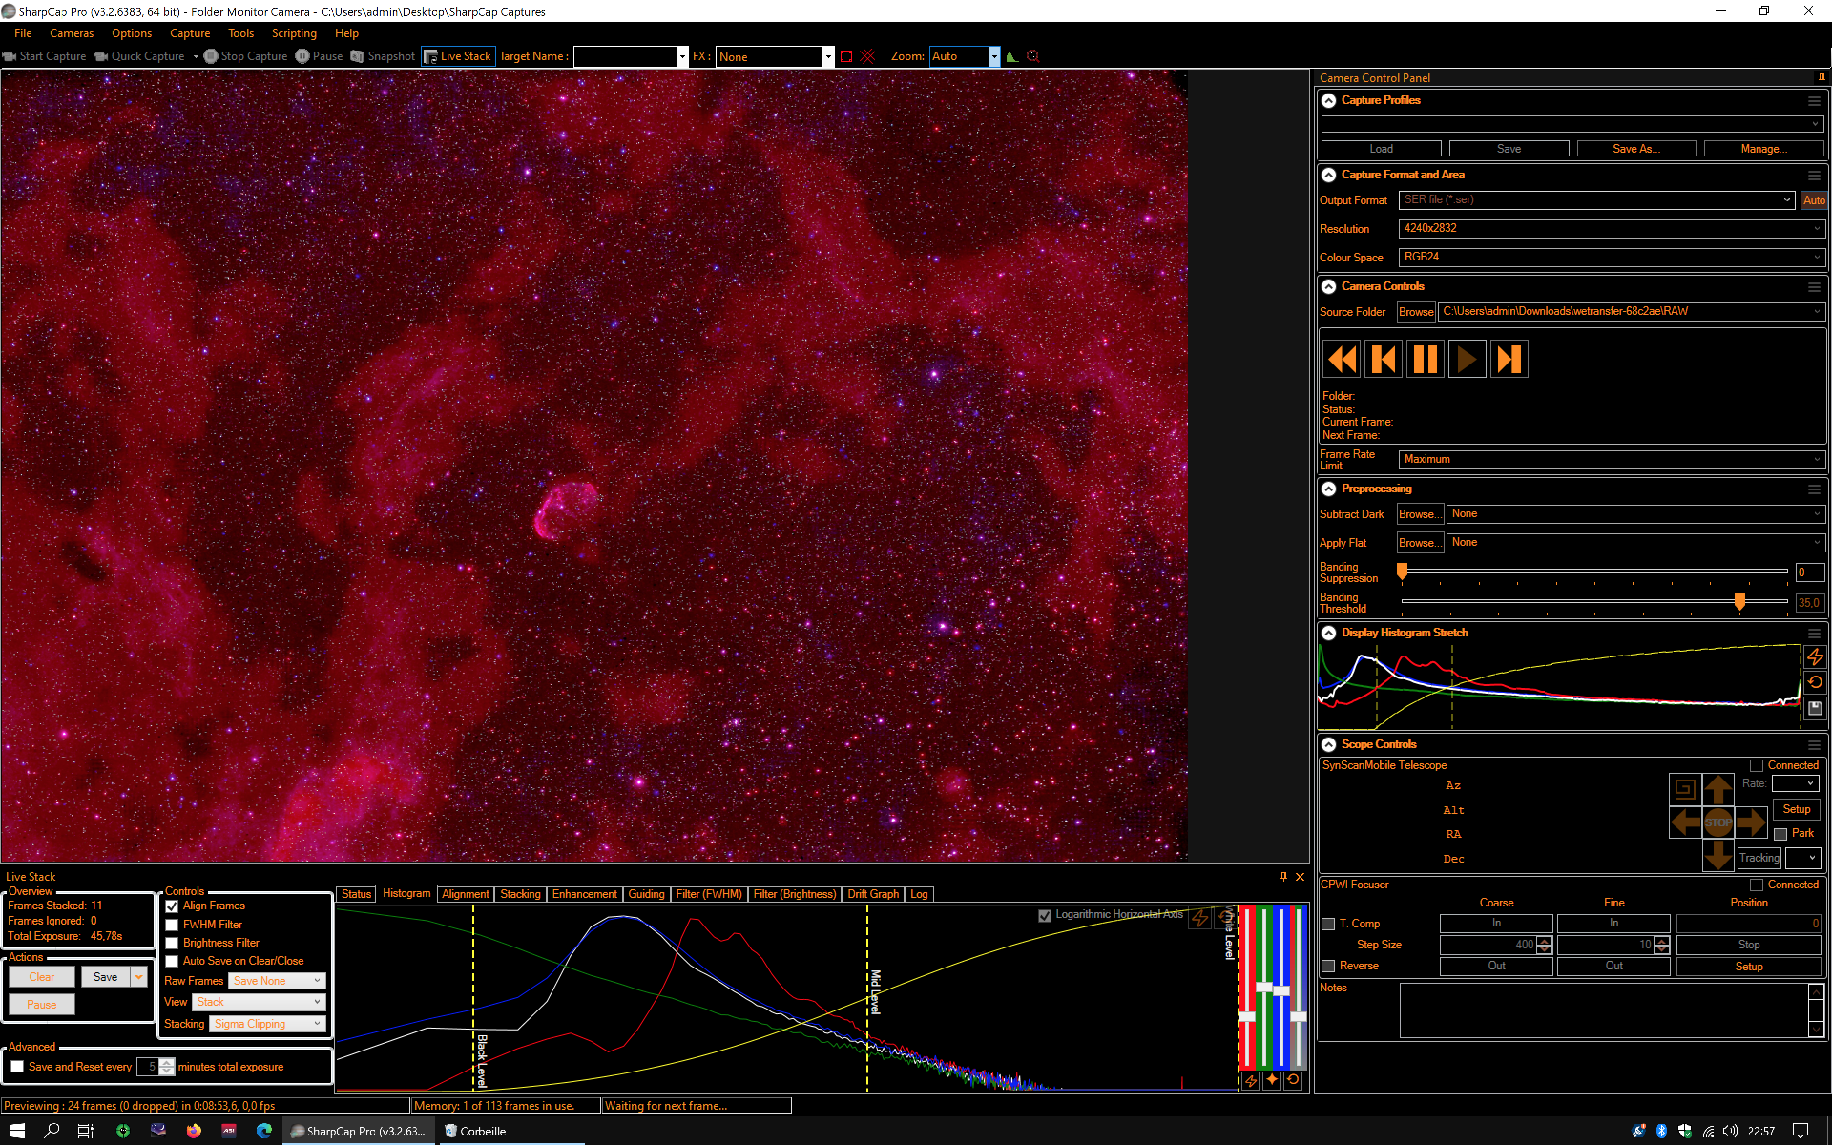Switch to the Alignment tab
Screen dimensions: 1832x1145
(465, 895)
